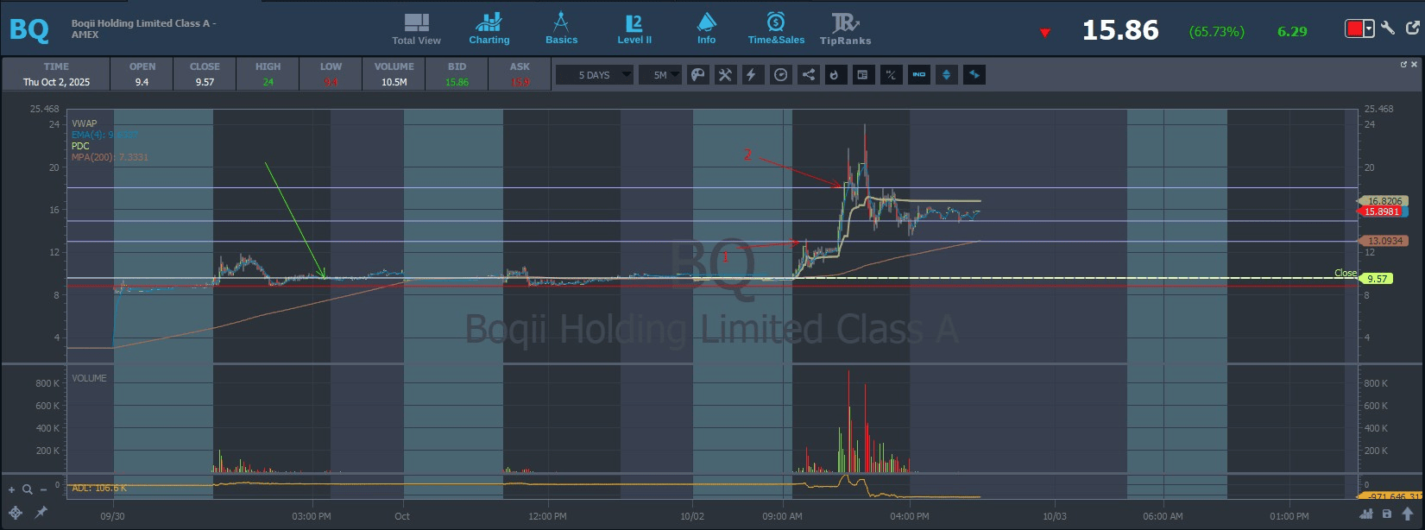Pop out window with header arrow icon

[x=1412, y=28]
